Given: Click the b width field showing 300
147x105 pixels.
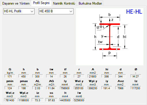Looking at the screenshot, I should pos(37,76).
